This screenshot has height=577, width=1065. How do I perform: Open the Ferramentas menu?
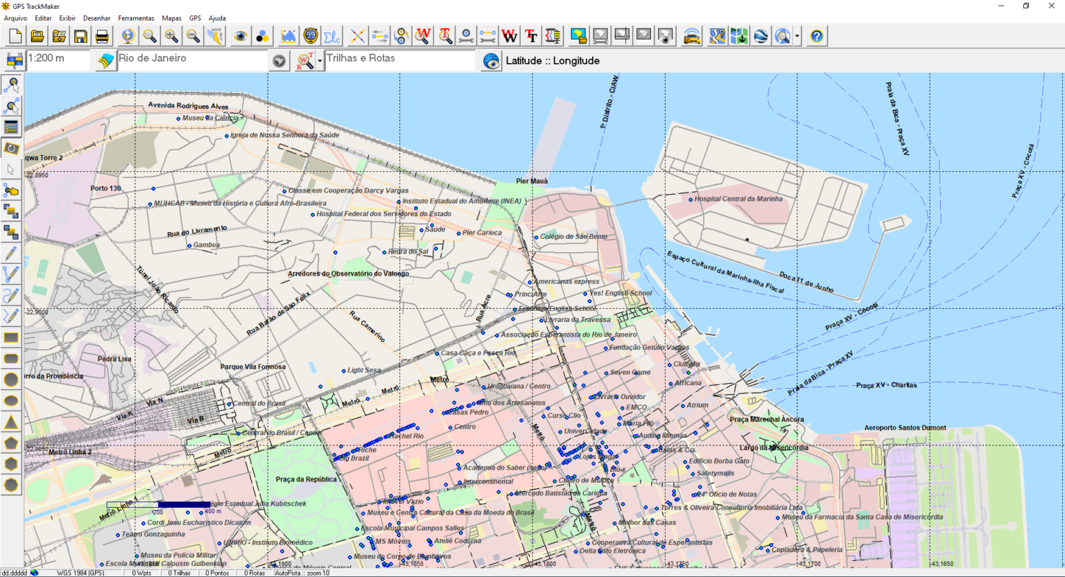coord(136,18)
